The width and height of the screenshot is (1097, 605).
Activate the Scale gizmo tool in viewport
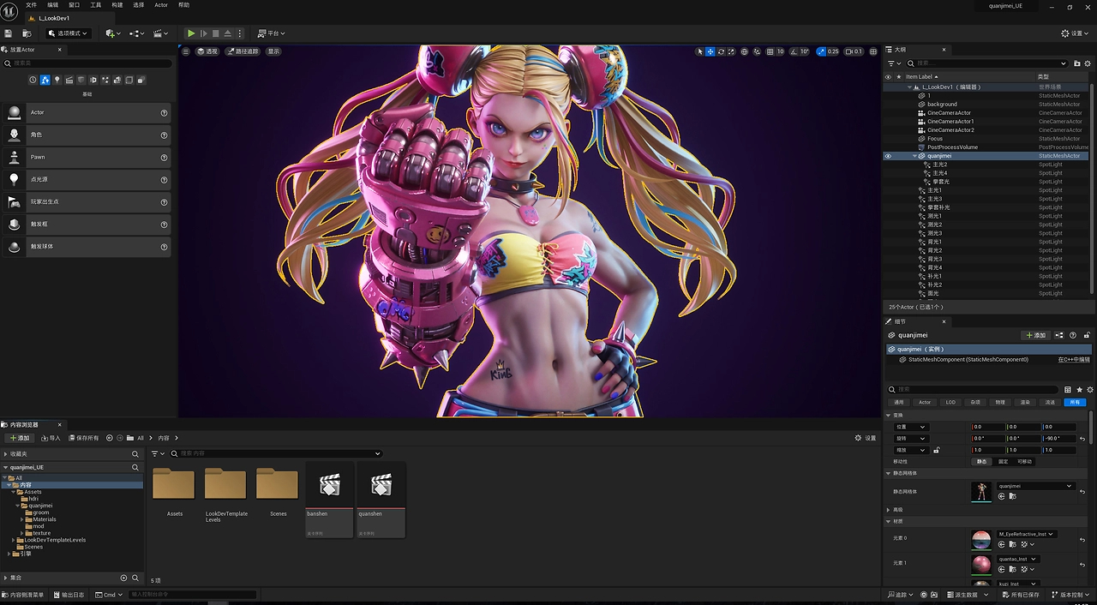[731, 51]
